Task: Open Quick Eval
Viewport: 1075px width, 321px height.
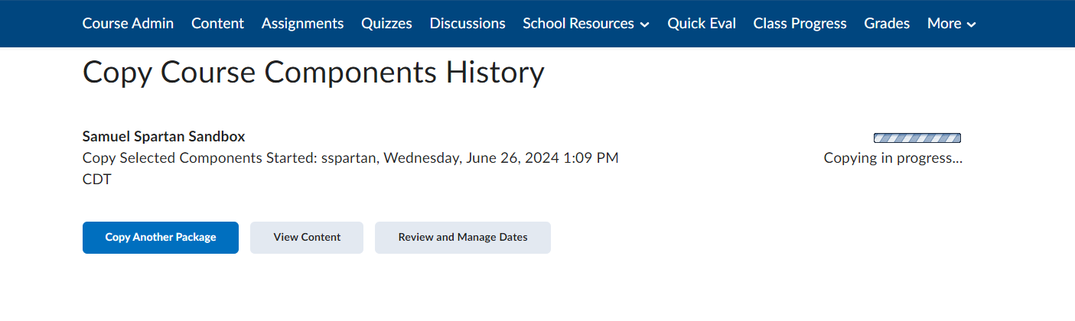Action: (x=702, y=24)
